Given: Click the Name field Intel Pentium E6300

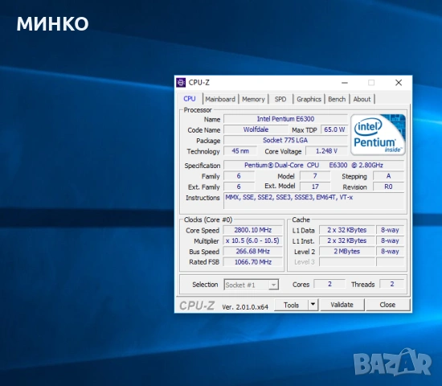Looking at the screenshot, I should (285, 119).
